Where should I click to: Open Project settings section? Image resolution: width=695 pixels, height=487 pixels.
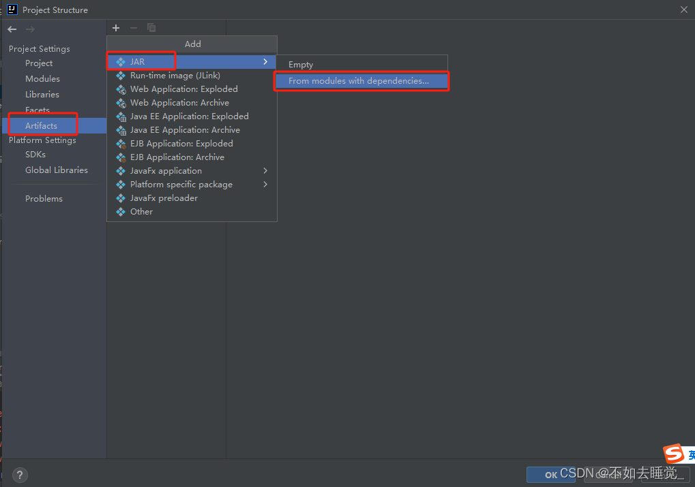(39, 63)
